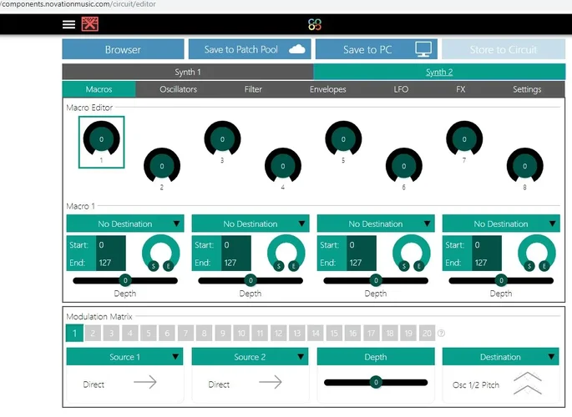Click the first destination Start value field
The image size is (572, 417).
[111, 244]
